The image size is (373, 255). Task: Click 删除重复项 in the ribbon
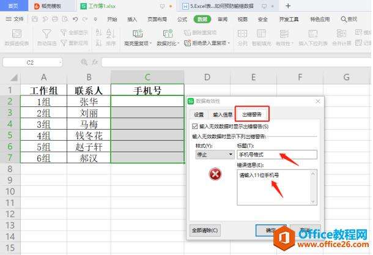pos(201,32)
